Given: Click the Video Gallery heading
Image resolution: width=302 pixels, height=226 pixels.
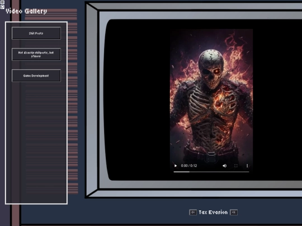Looking at the screenshot, I should [x=26, y=11].
